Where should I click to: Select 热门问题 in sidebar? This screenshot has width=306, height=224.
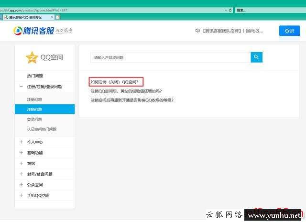click(x=35, y=76)
